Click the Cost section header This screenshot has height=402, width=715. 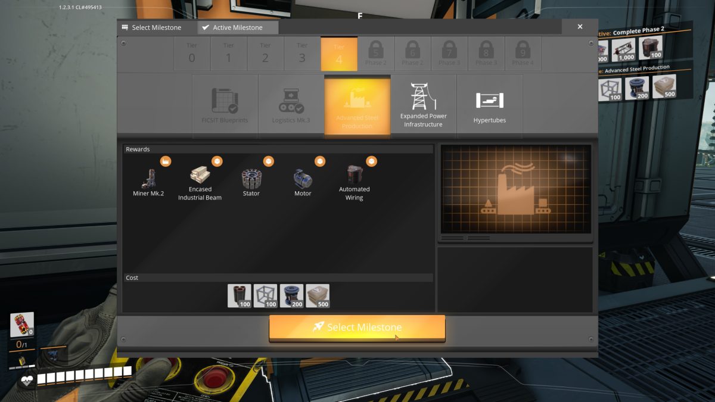click(x=278, y=278)
